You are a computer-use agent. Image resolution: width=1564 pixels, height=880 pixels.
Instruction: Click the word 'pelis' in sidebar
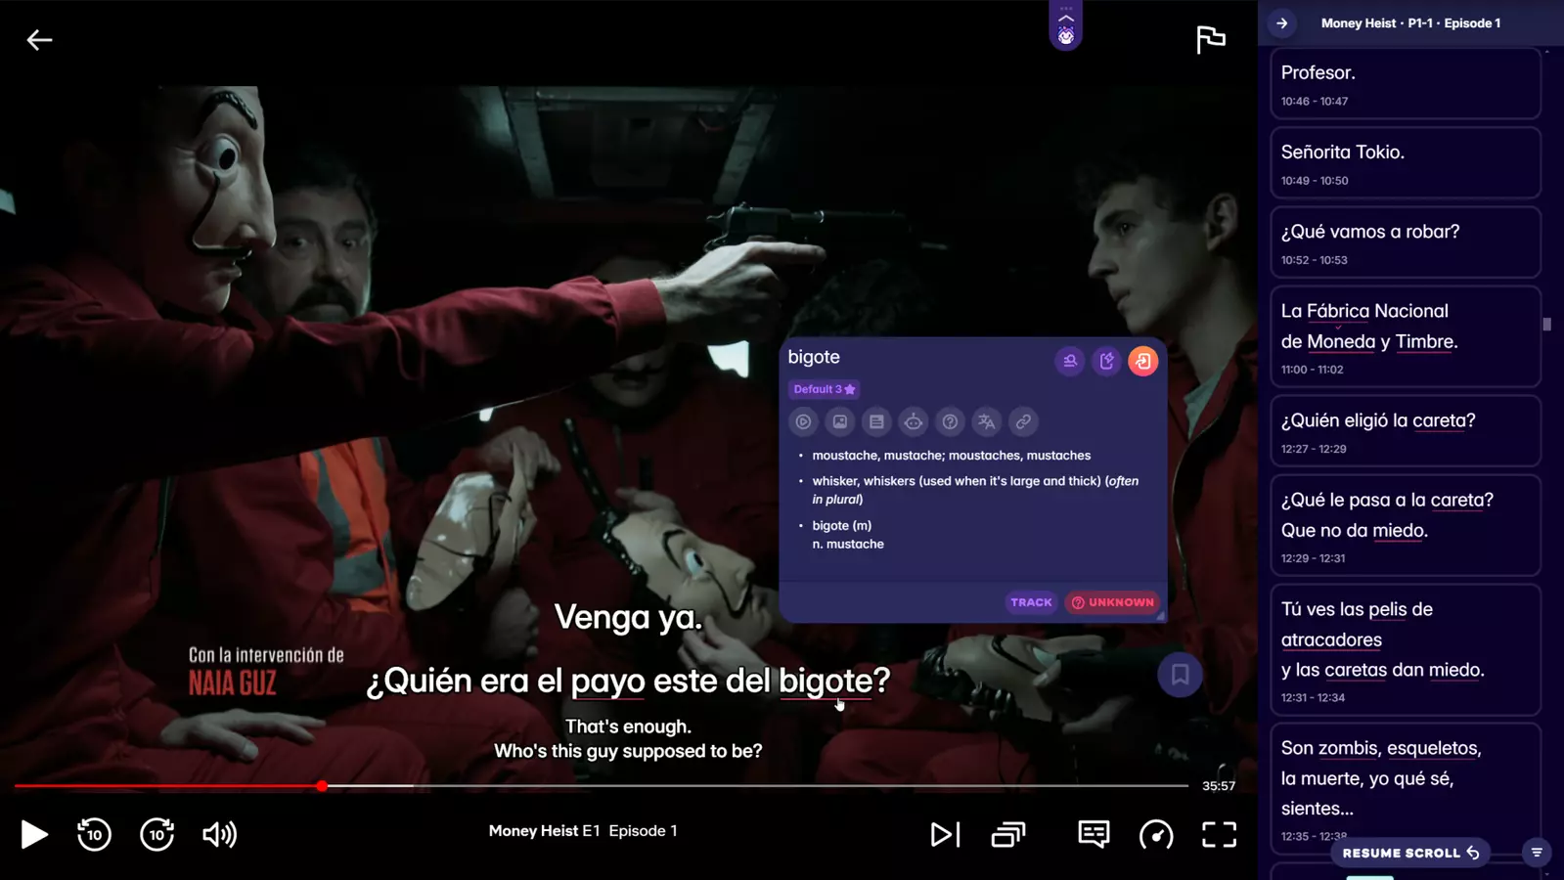[x=1387, y=609]
